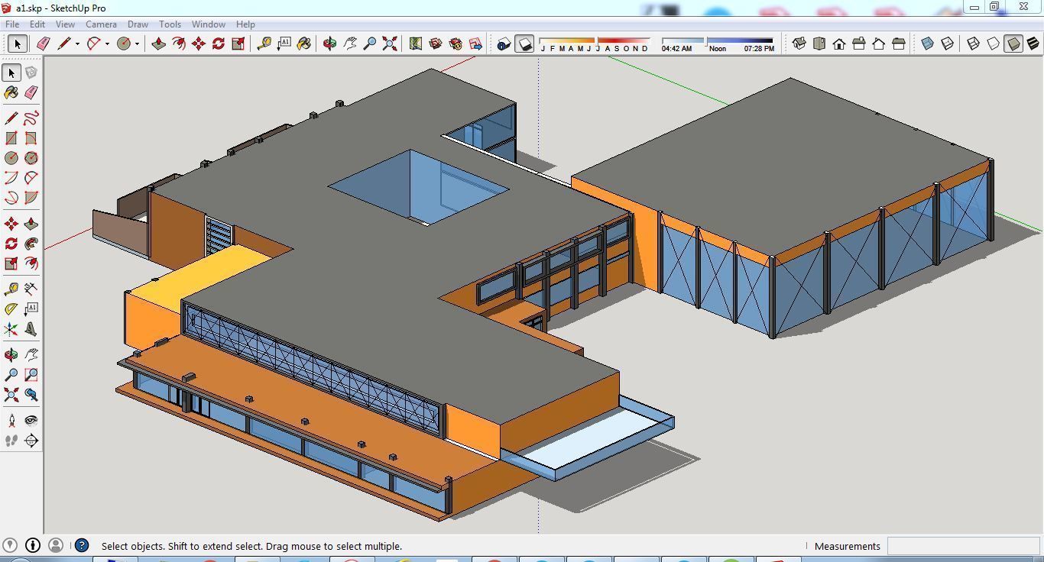Pick the Dimension tool in left toolbar
The width and height of the screenshot is (1044, 562).
click(31, 289)
